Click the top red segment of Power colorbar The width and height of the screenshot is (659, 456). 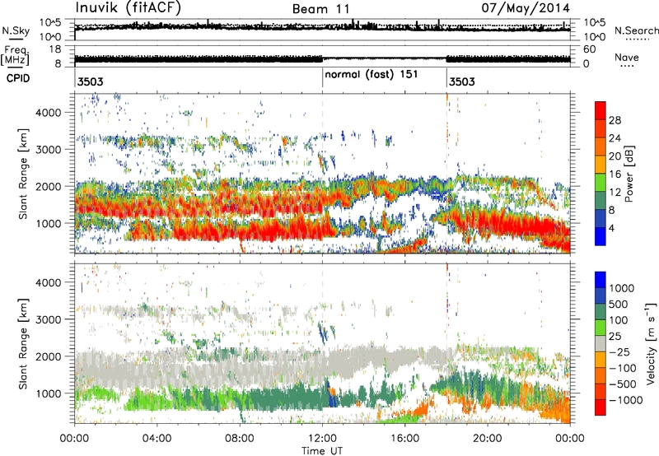point(601,110)
